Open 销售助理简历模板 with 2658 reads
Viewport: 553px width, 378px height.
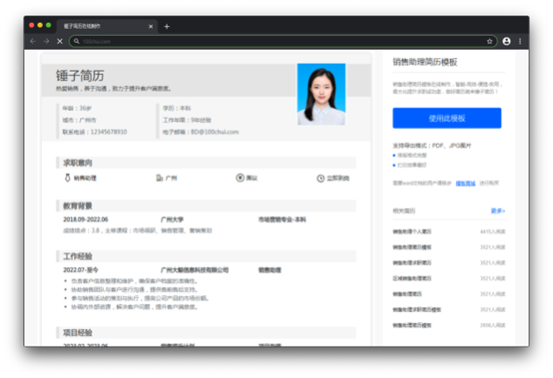tap(412, 325)
